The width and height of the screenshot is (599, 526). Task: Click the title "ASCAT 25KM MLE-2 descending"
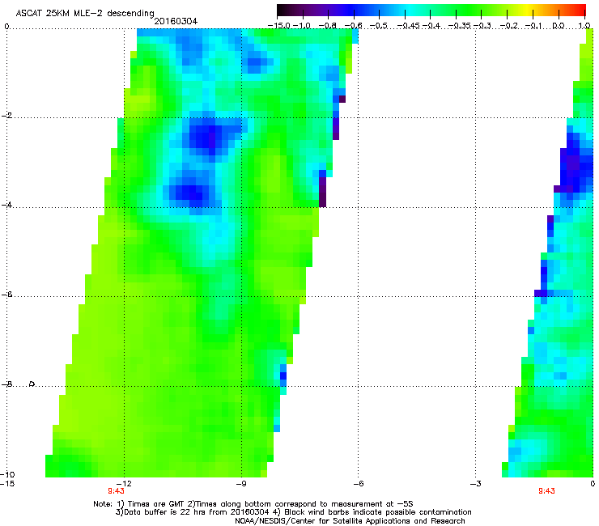point(85,14)
